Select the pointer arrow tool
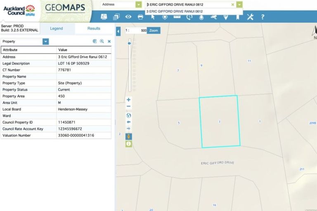 [153, 17]
